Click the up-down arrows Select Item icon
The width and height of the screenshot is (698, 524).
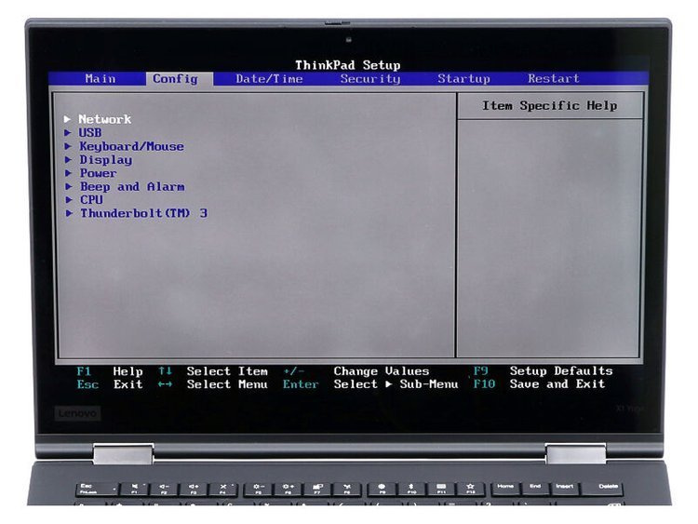click(165, 371)
